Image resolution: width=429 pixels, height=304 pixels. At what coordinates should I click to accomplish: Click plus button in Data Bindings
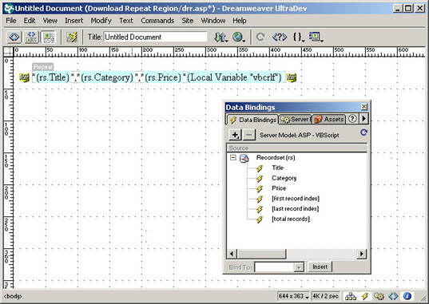tap(236, 135)
